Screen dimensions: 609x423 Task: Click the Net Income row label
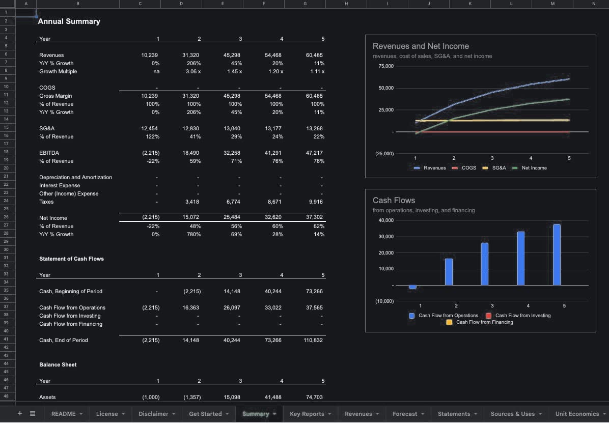(x=53, y=218)
